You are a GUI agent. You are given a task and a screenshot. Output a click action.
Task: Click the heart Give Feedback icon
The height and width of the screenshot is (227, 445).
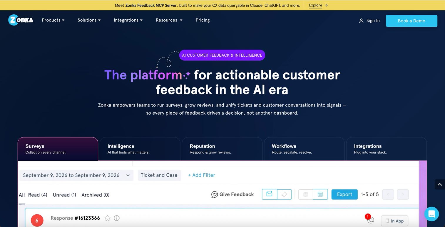(215, 194)
